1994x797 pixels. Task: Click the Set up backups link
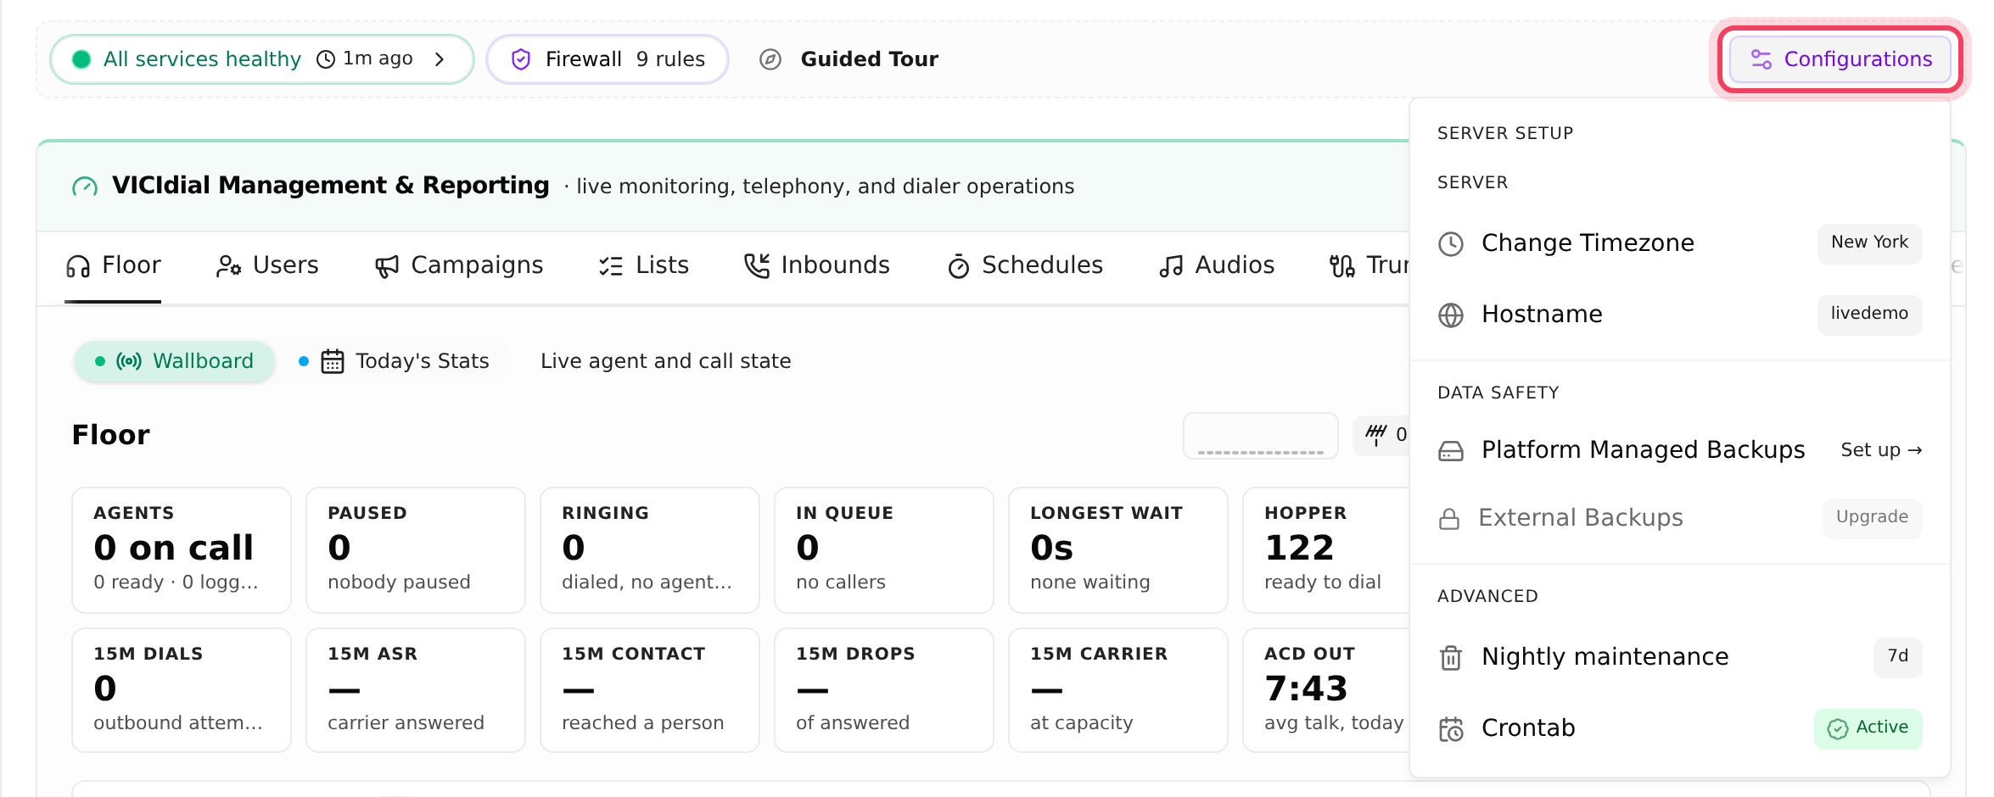point(1881,450)
